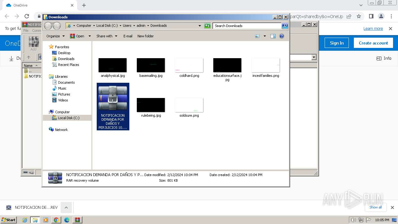The height and width of the screenshot is (224, 398).
Task: Click the Name column header in WinRAR
Action: pyautogui.click(x=31, y=66)
